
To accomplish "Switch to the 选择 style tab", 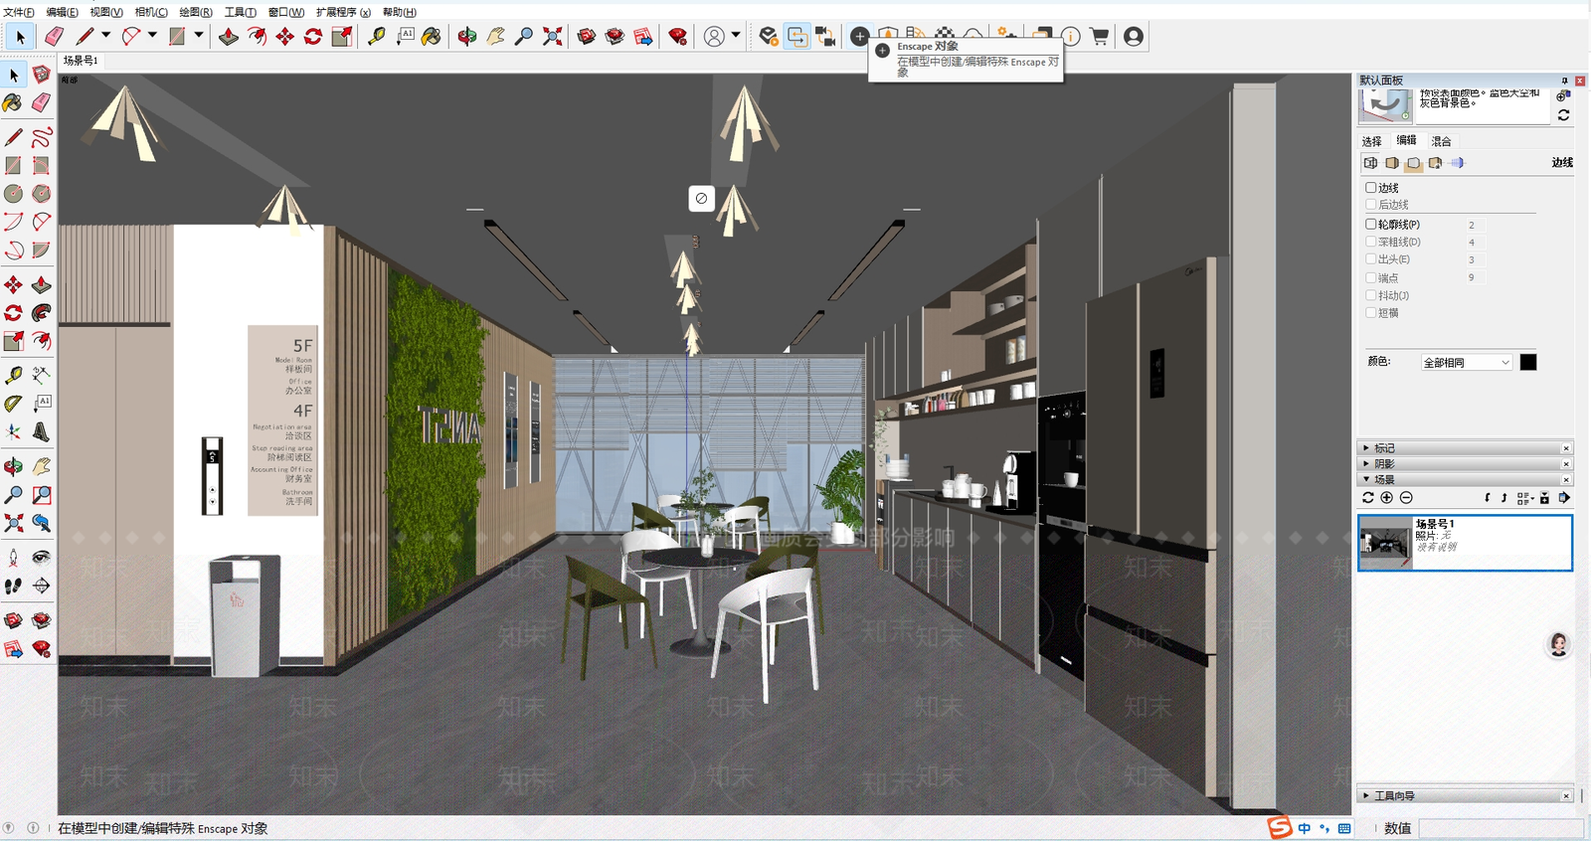I will [1372, 141].
